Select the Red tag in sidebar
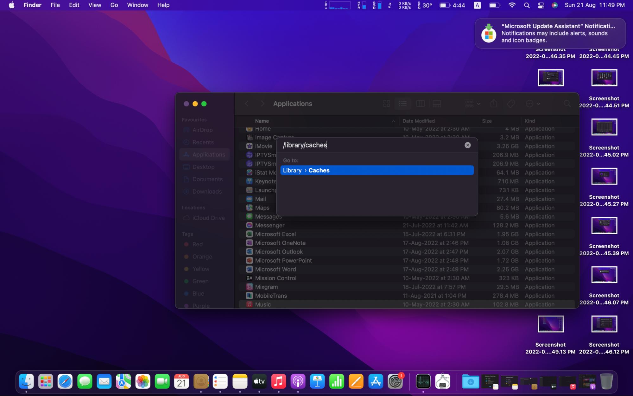This screenshot has width=633, height=396. [205, 244]
